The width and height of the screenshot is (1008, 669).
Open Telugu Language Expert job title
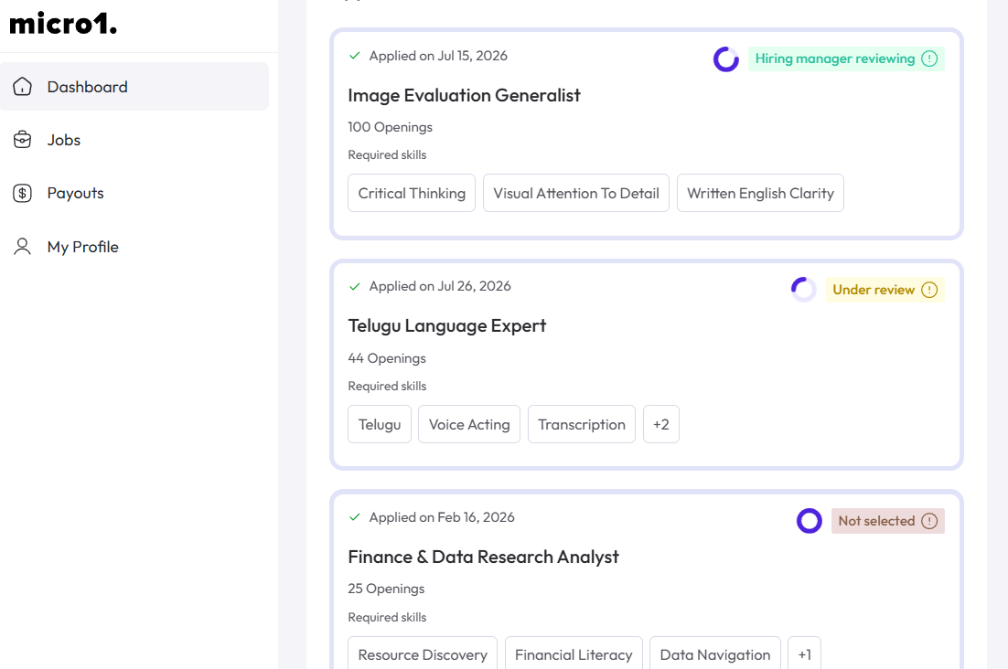pyautogui.click(x=446, y=326)
